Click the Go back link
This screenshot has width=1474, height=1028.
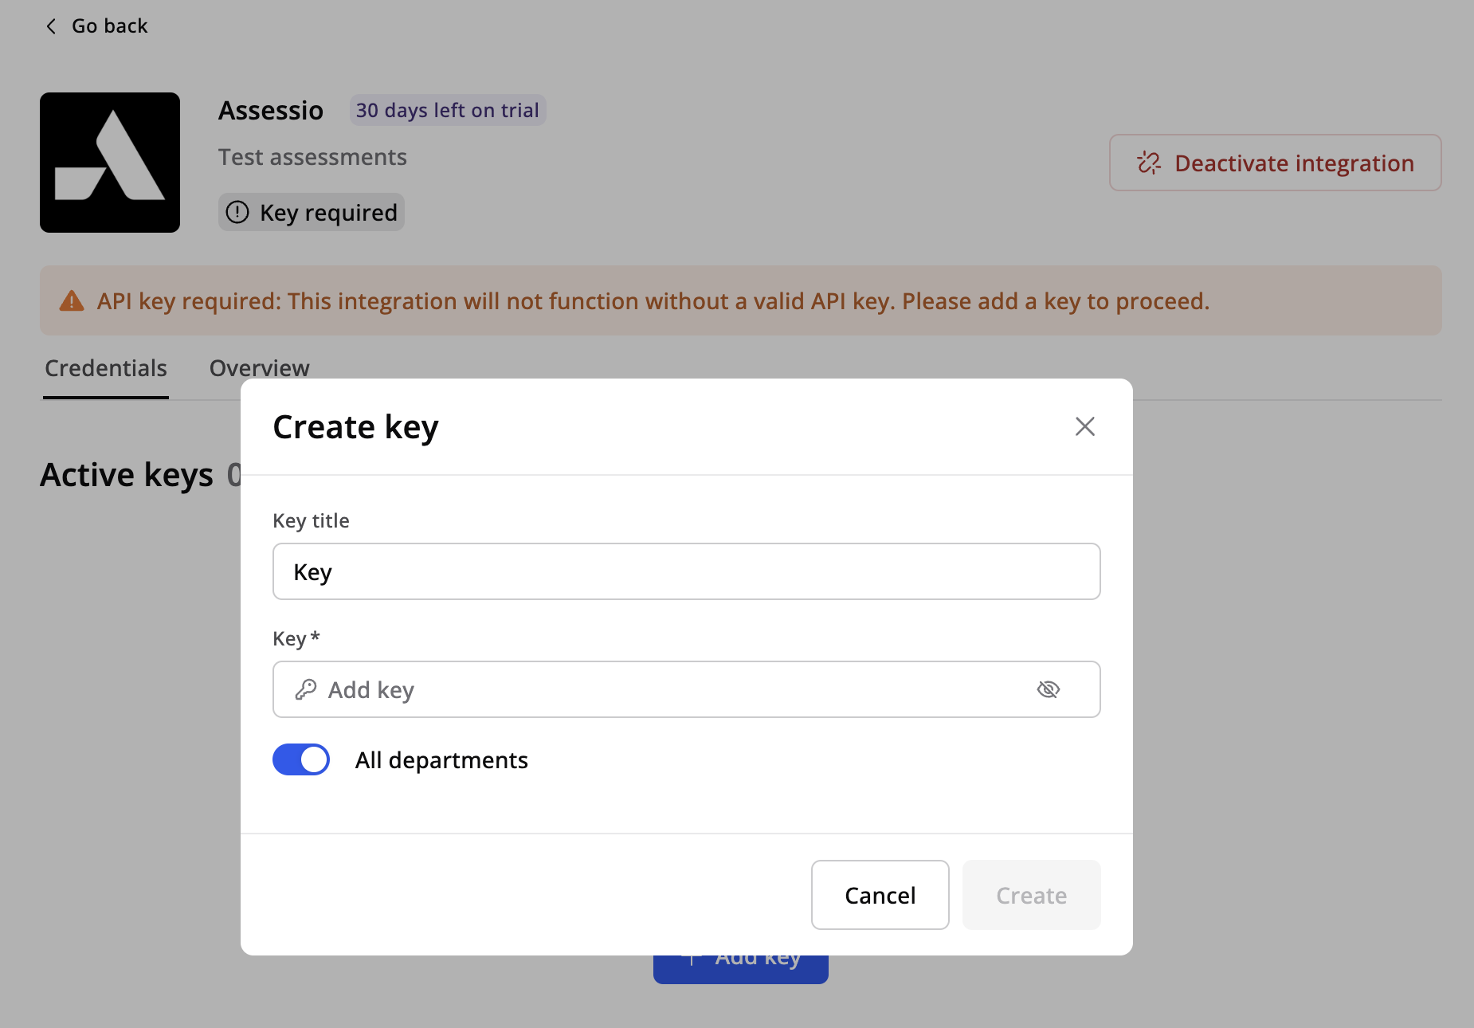109,26
